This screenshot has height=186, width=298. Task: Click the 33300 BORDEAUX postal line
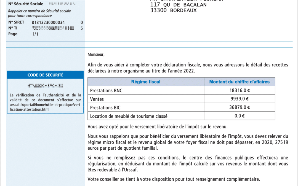(173, 10)
